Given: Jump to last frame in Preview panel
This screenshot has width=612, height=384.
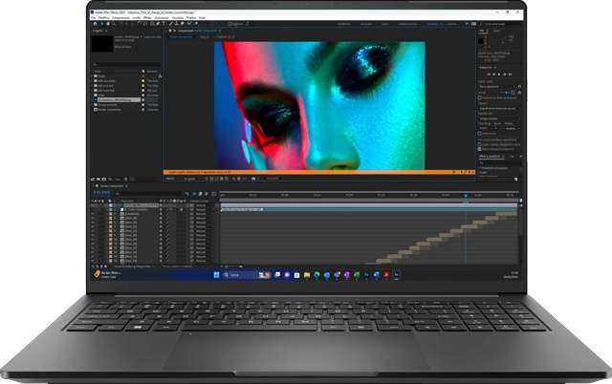Looking at the screenshot, I should [x=510, y=75].
